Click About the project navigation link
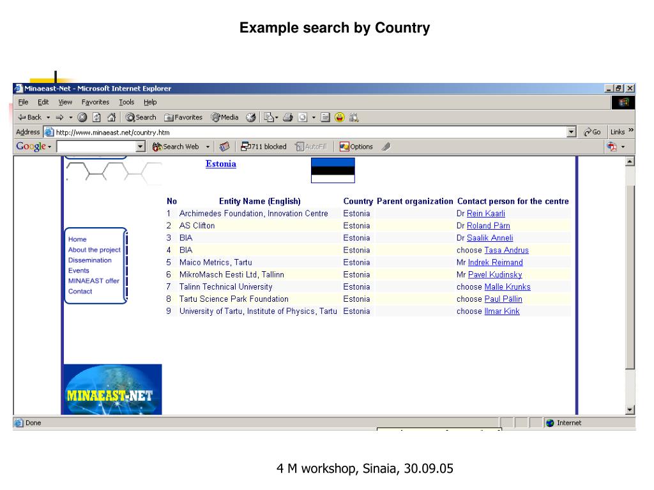 coord(95,249)
